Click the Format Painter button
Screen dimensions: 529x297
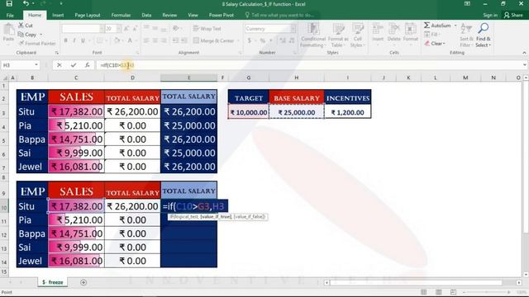click(x=37, y=44)
